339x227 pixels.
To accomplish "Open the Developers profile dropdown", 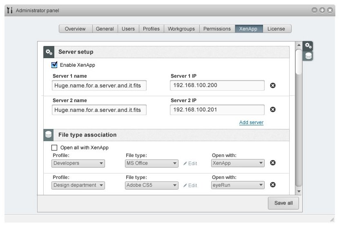I will 78,163.
